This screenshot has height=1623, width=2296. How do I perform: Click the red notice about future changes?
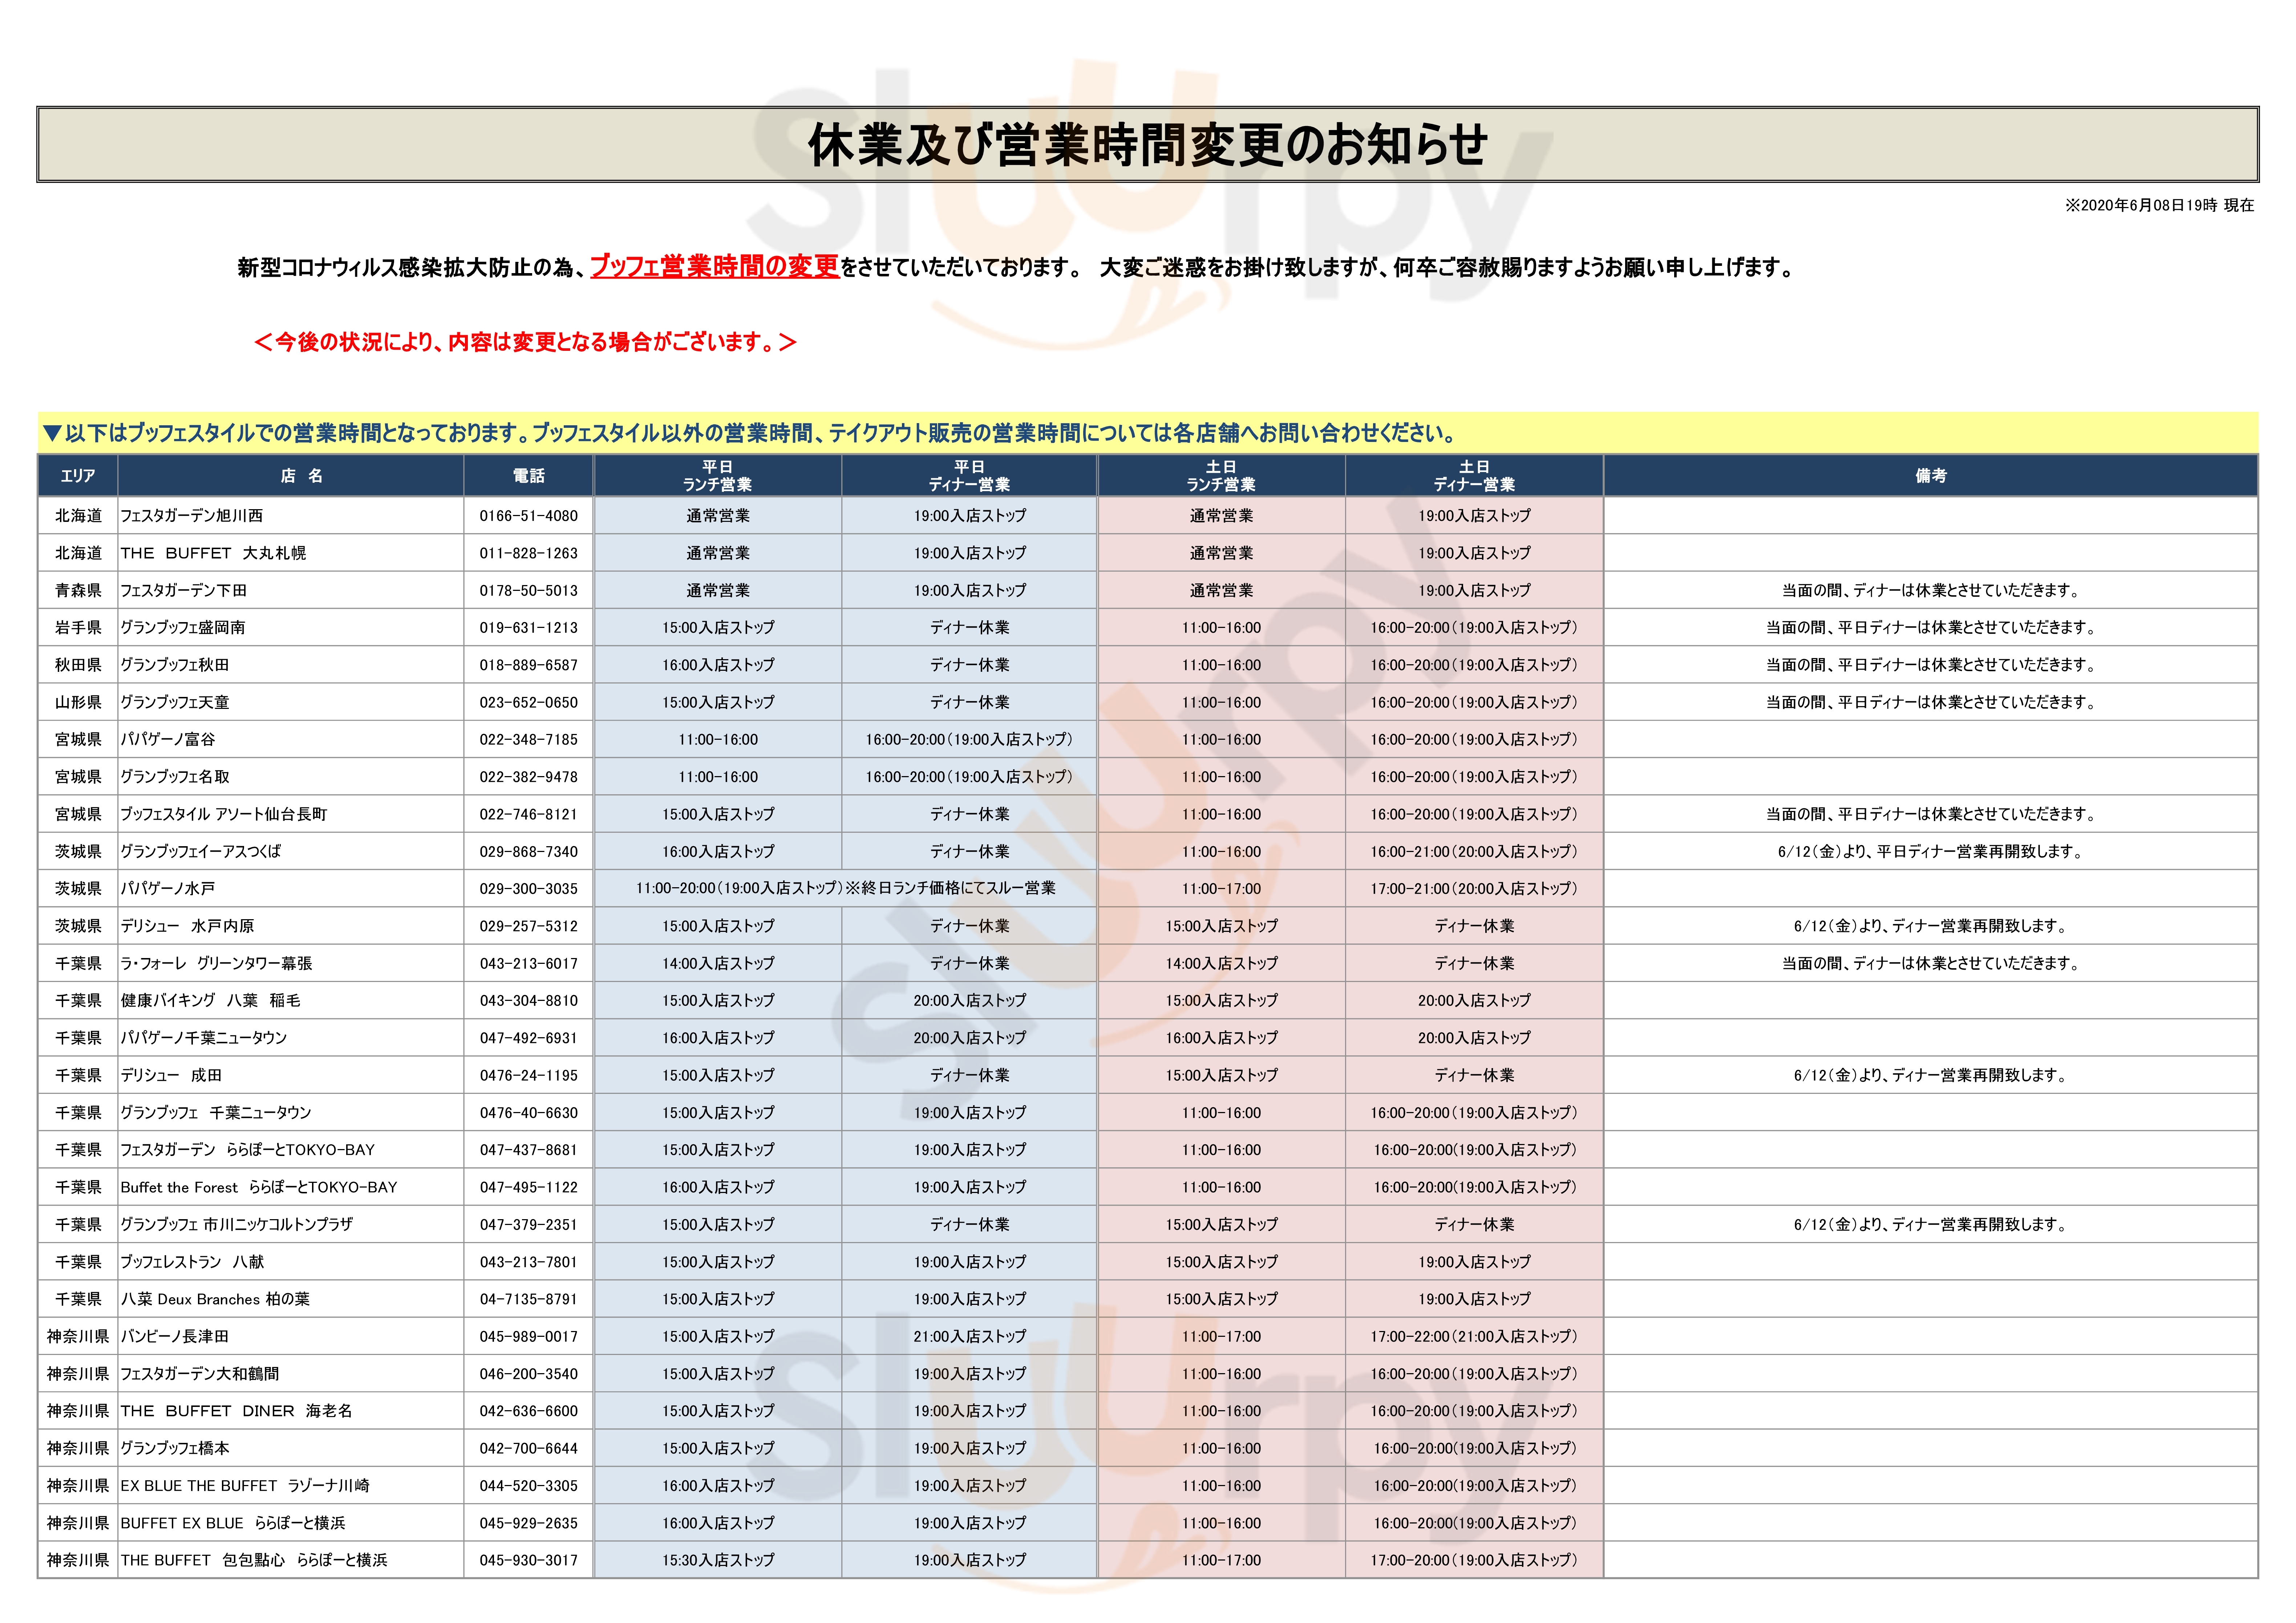point(525,342)
